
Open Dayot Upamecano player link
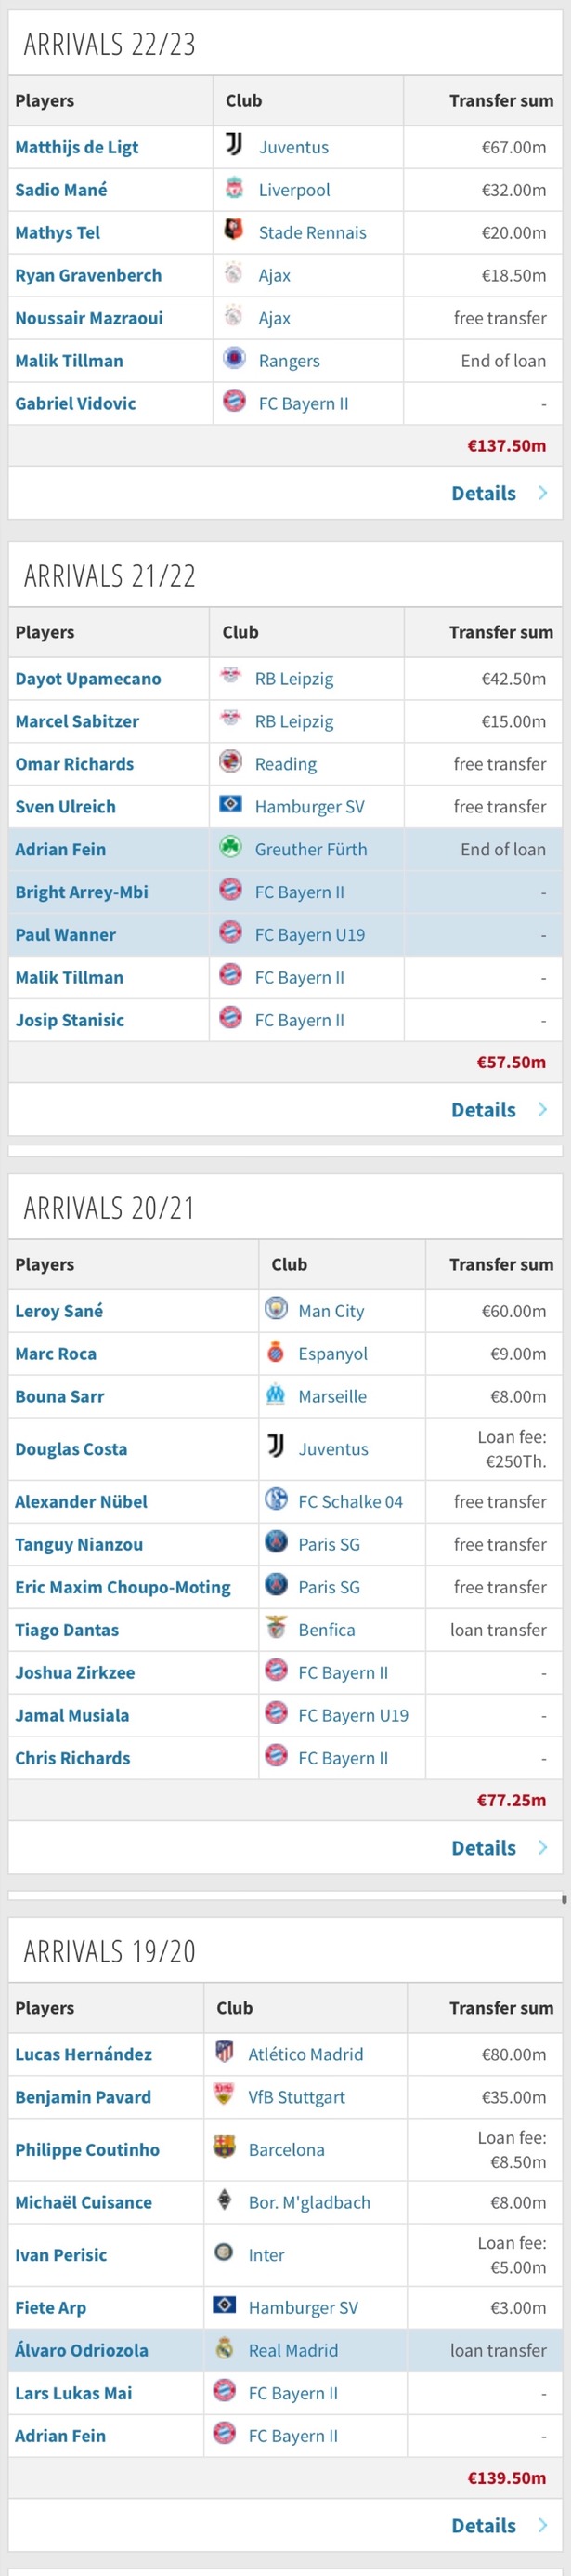point(88,678)
